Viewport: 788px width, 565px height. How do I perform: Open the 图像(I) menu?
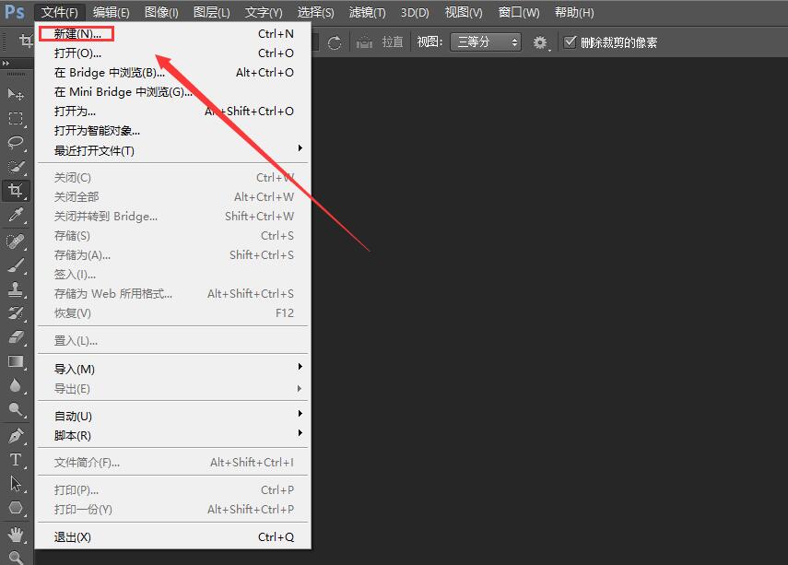[x=161, y=12]
